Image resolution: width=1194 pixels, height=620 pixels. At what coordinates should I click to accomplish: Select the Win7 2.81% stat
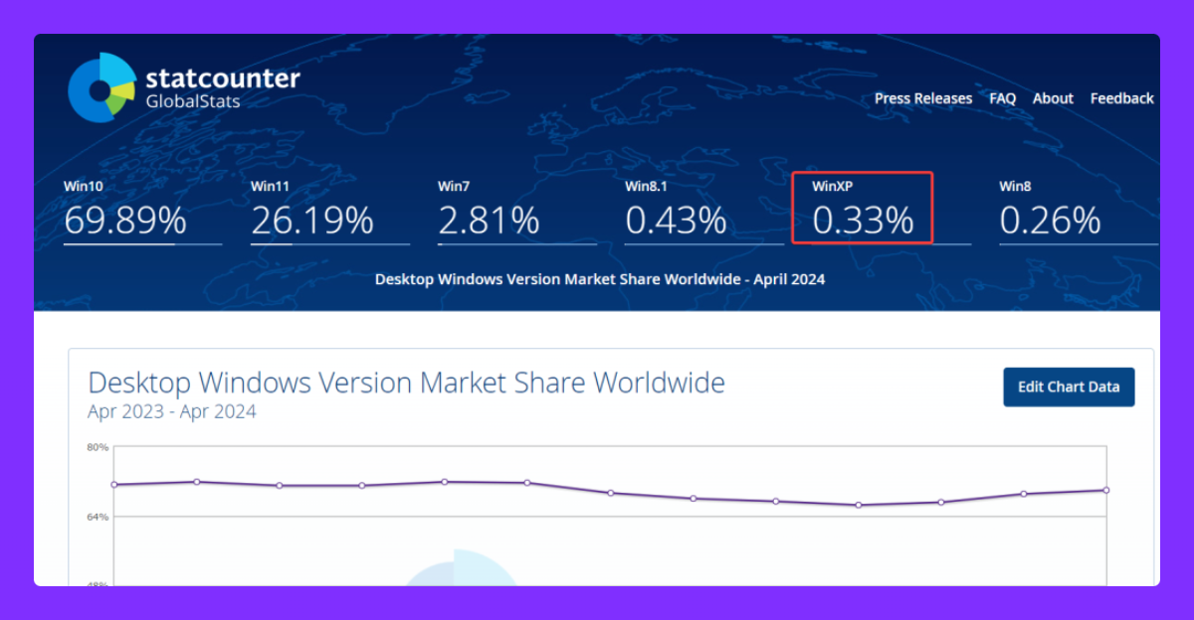[516, 210]
